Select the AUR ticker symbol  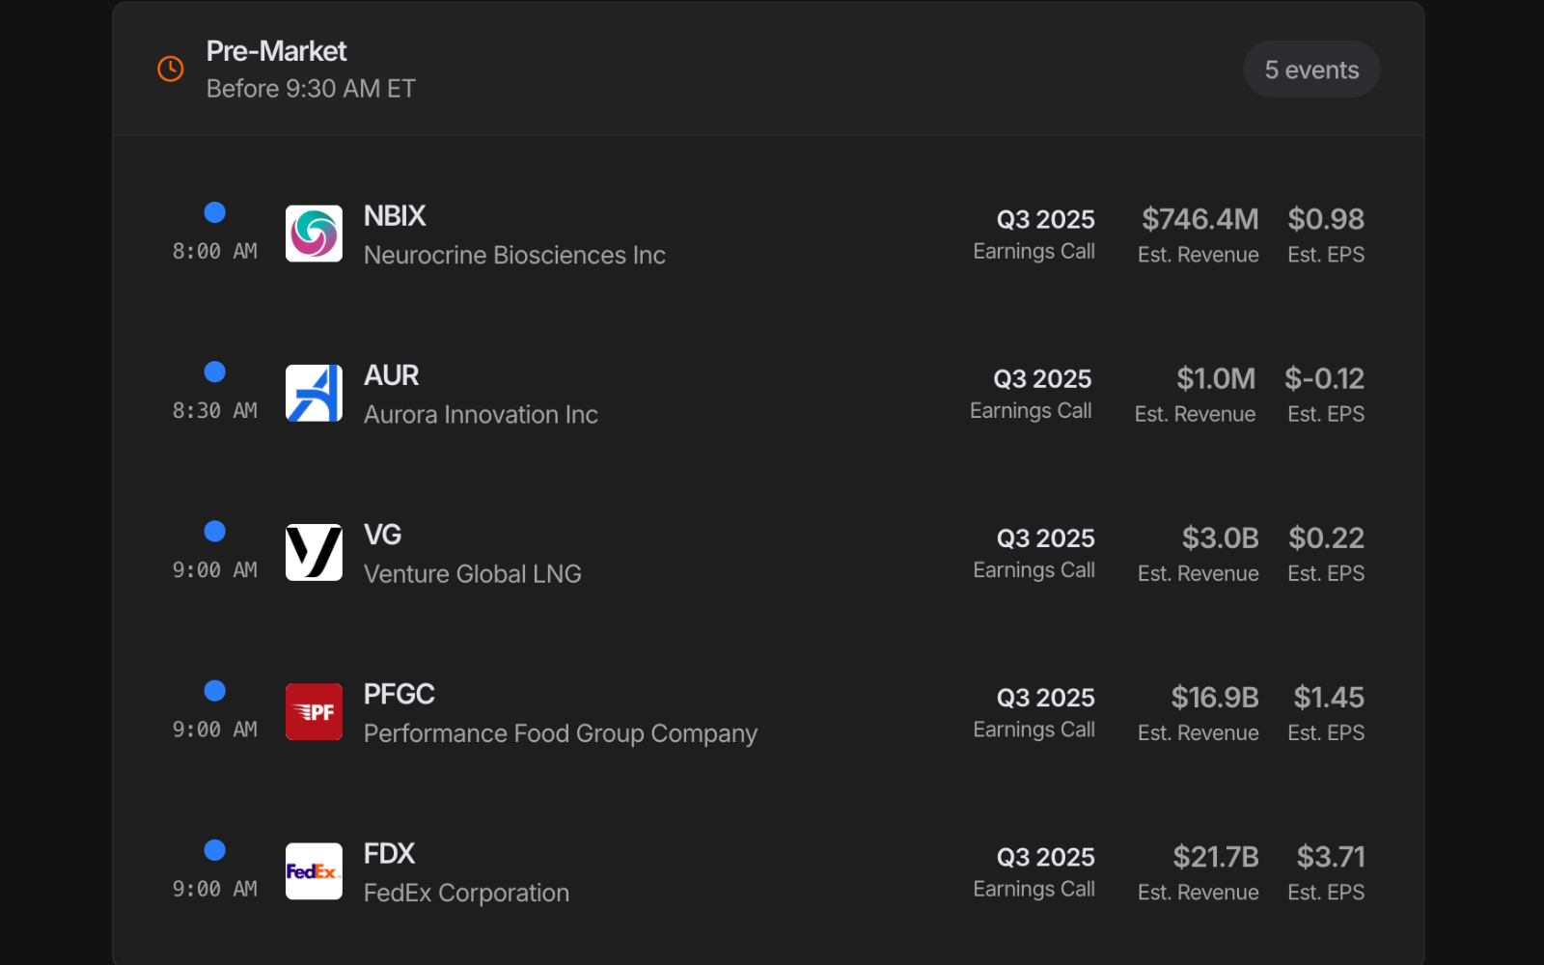pos(391,375)
